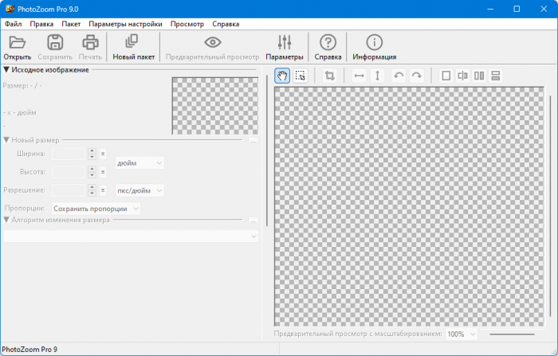Click the Новый пакет button
Viewport: 558px width, 356px height.
point(133,48)
